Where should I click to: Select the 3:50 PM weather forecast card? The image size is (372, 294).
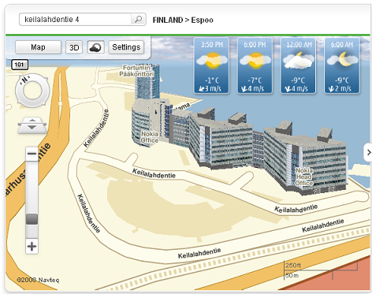click(212, 65)
